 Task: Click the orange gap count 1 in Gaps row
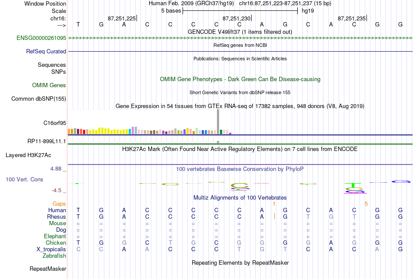[x=274, y=204]
